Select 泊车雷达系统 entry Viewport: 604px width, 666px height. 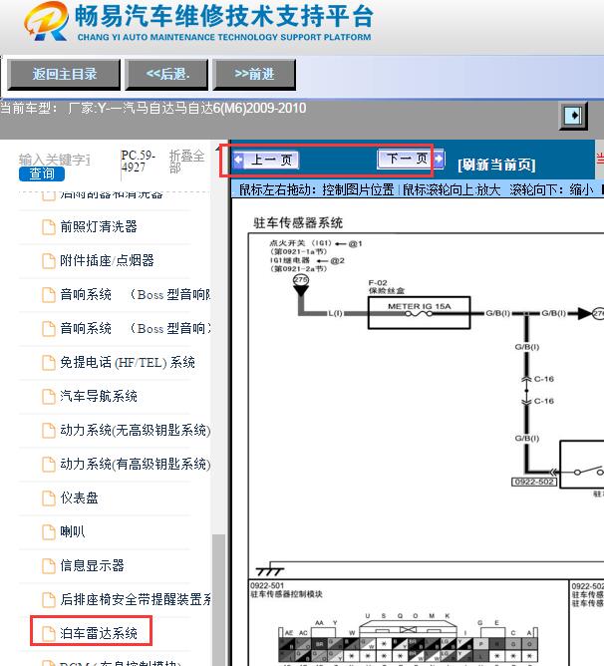[x=99, y=633]
